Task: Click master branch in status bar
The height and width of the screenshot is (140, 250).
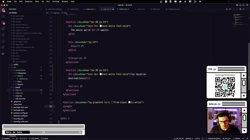Action: tap(6, 138)
